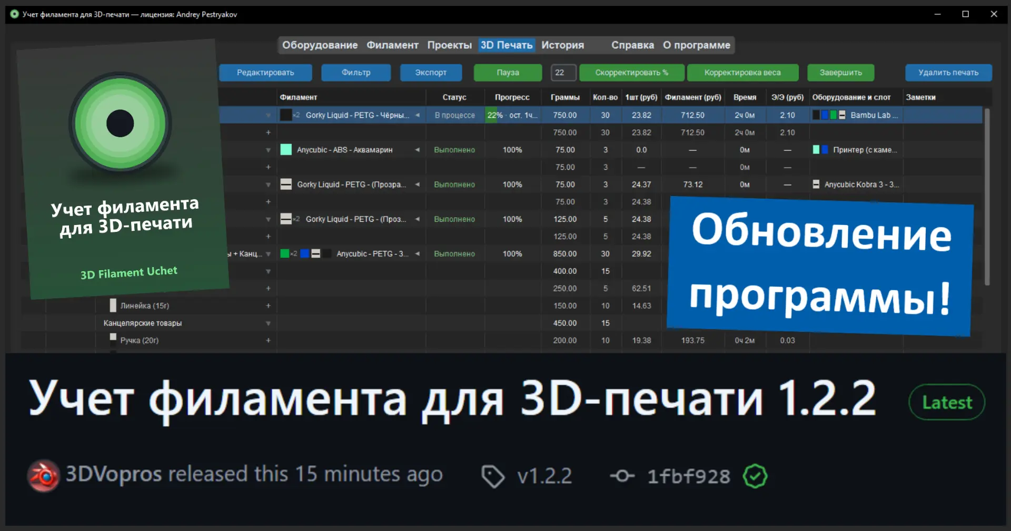Image resolution: width=1011 pixels, height=531 pixels.
Task: Click the Удалить печать button
Action: point(948,73)
